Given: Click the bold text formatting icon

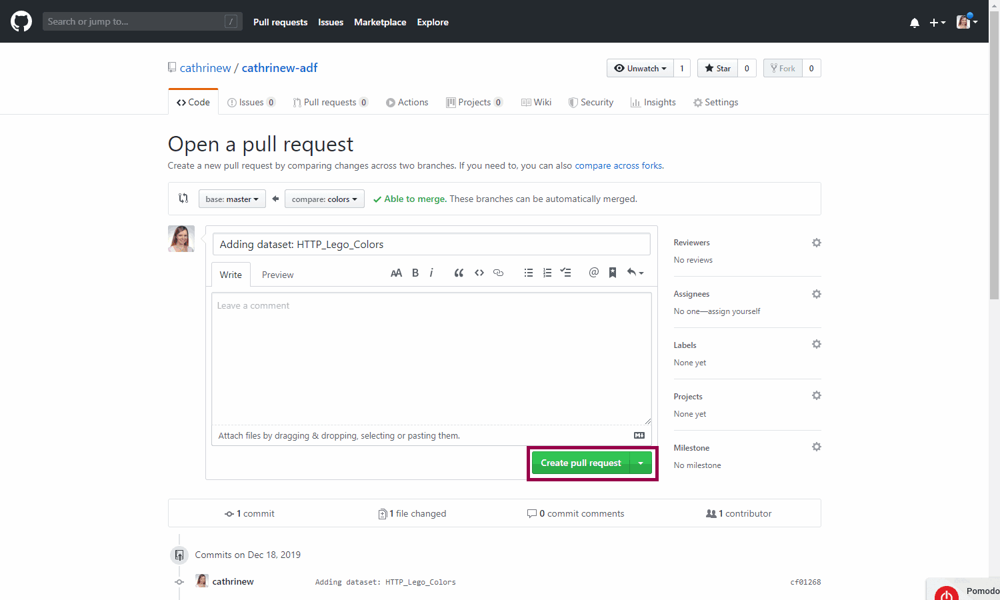Looking at the screenshot, I should (415, 273).
